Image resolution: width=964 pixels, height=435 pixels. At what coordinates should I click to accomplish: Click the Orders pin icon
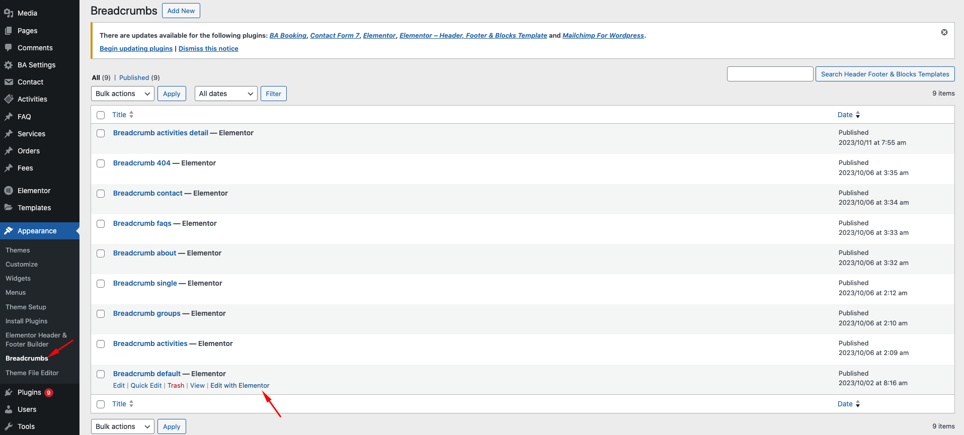pyautogui.click(x=9, y=151)
